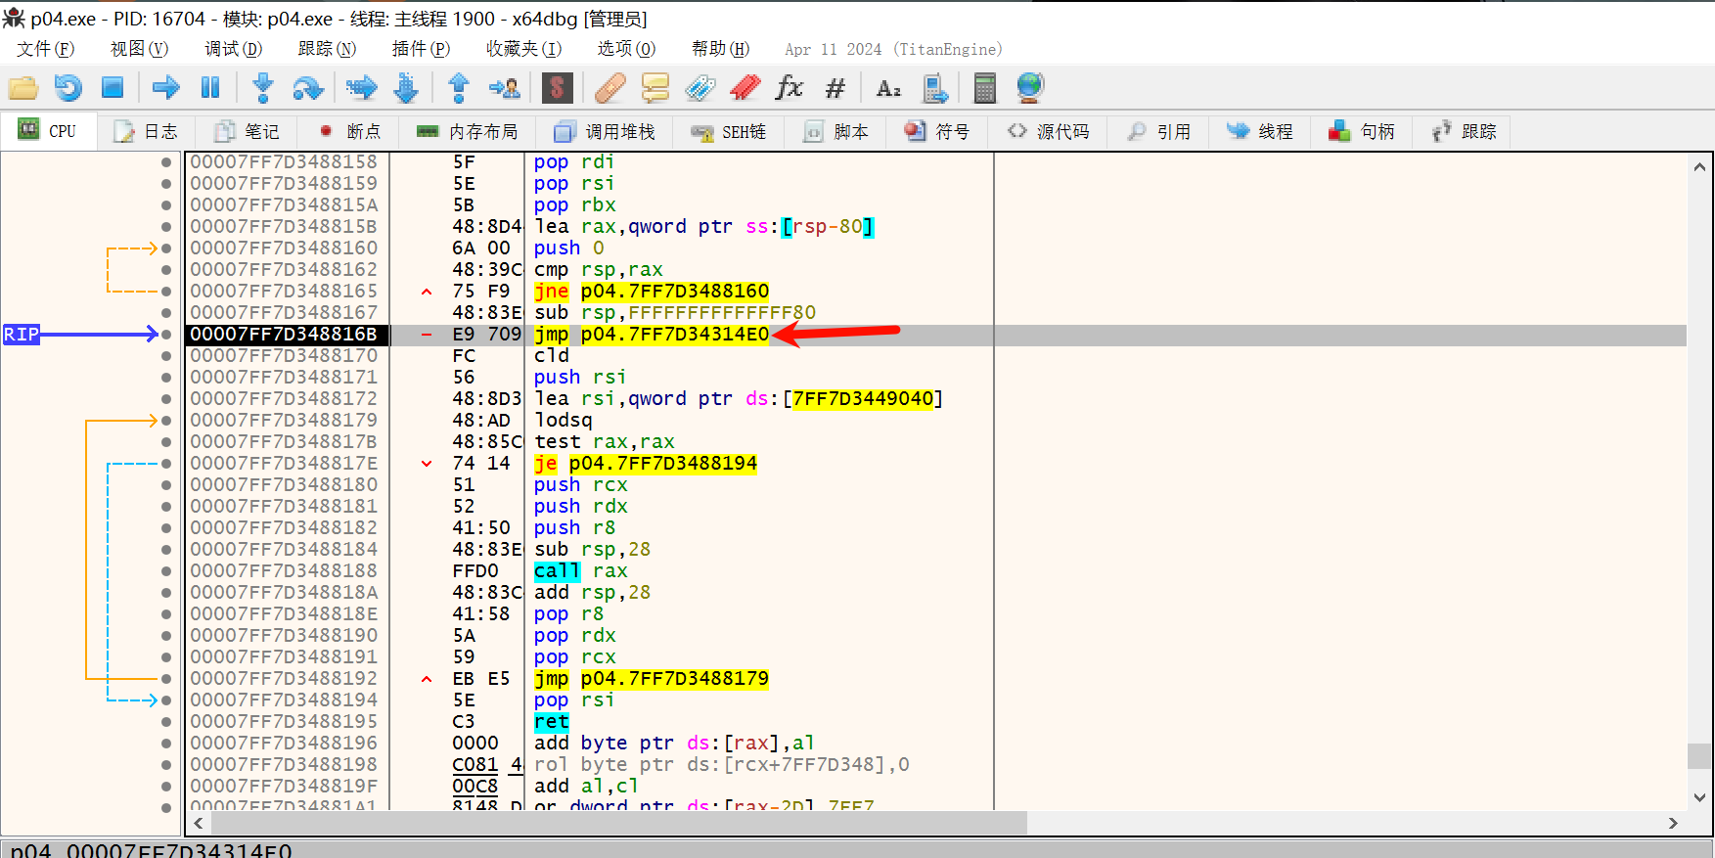The height and width of the screenshot is (858, 1715).
Task: Switch to the 脚本 tab
Action: coord(836,131)
